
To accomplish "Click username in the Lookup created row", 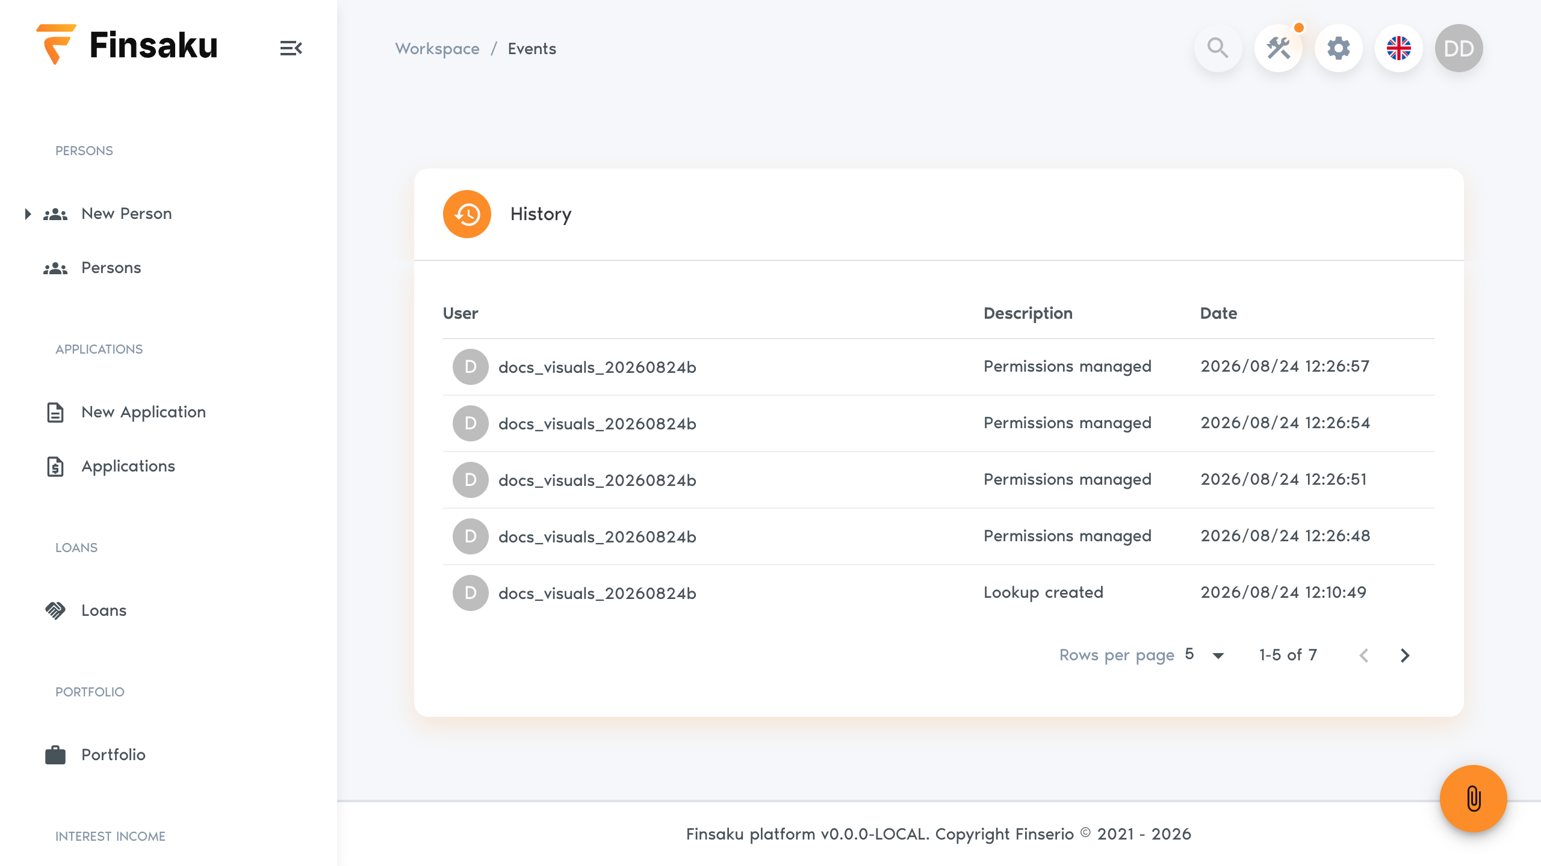I will pyautogui.click(x=597, y=594).
